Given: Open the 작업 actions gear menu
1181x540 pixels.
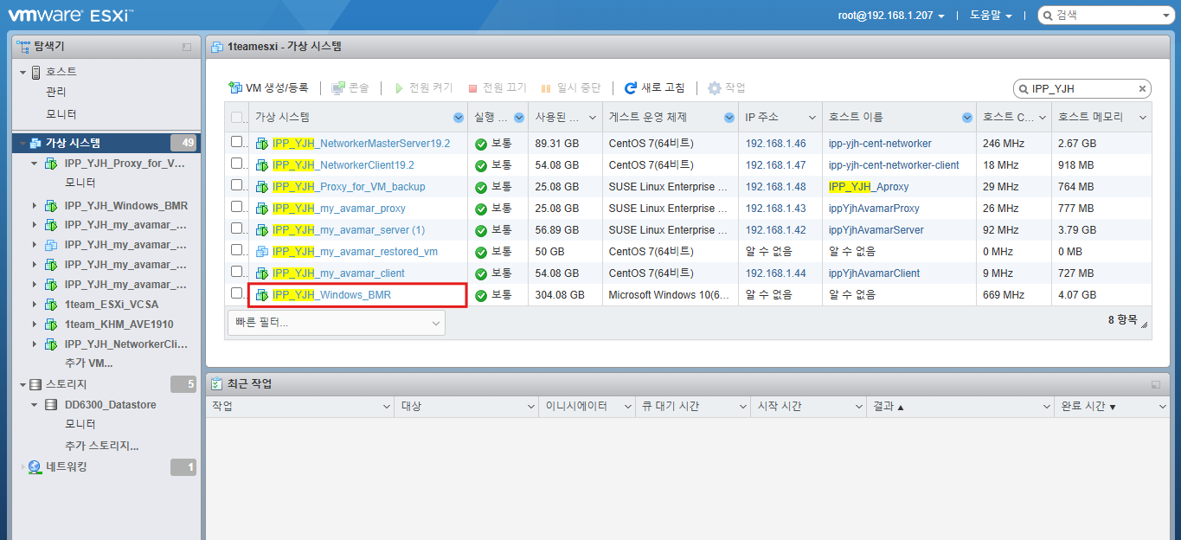Looking at the screenshot, I should point(727,88).
